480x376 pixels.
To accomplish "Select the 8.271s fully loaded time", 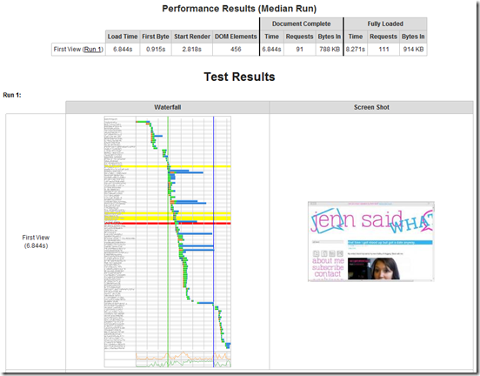I will point(356,50).
